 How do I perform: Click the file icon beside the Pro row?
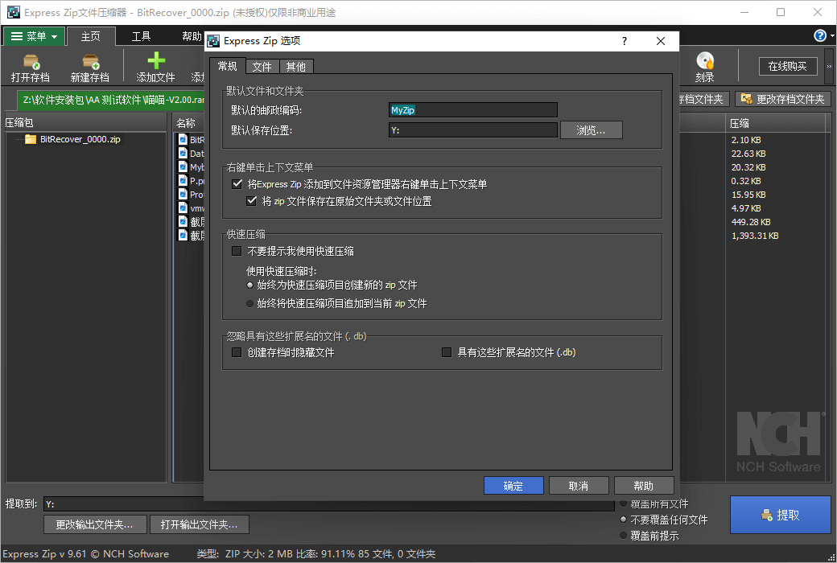click(183, 195)
